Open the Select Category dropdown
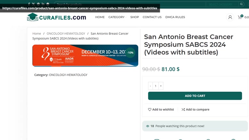The height and width of the screenshot is (140, 249). pos(222,4)
